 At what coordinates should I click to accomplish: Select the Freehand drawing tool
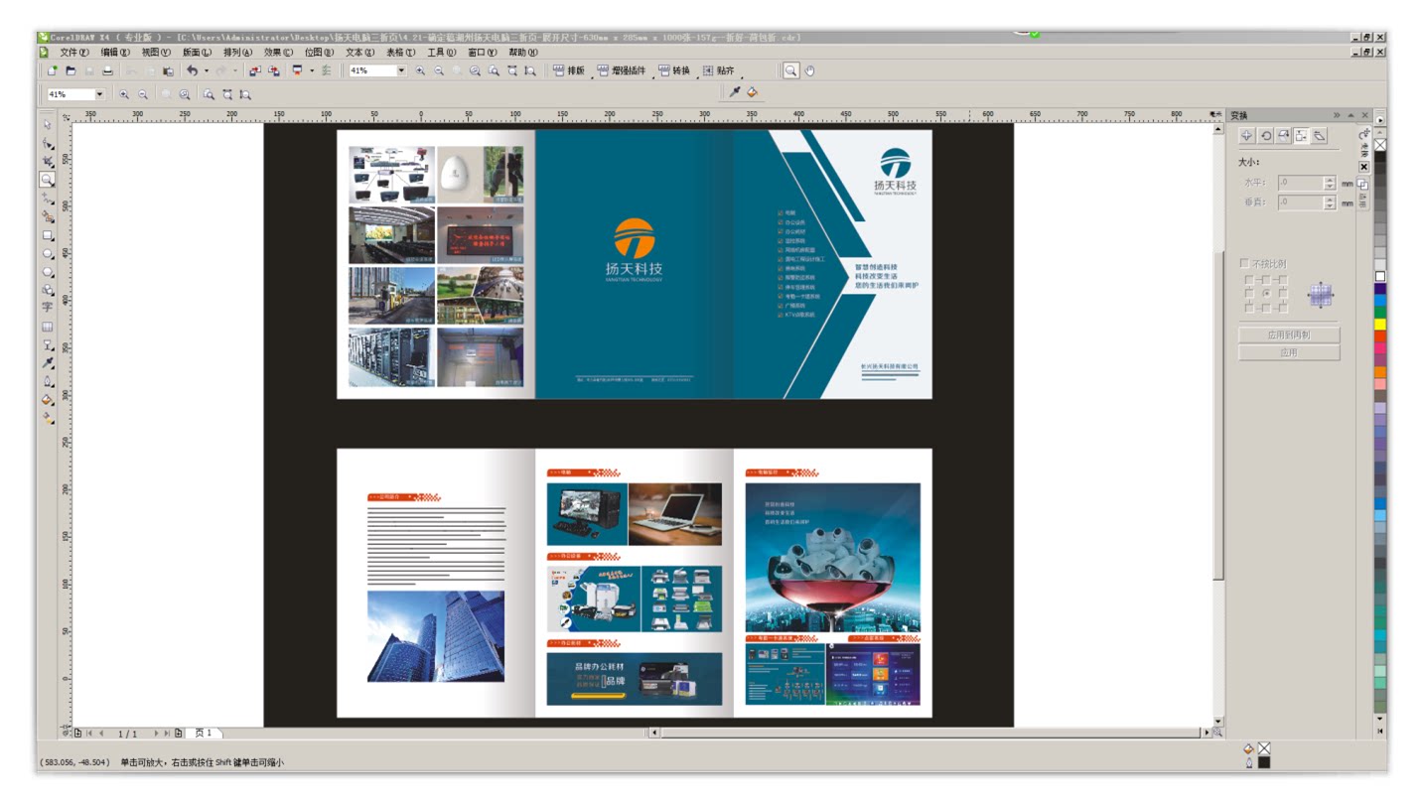(47, 199)
